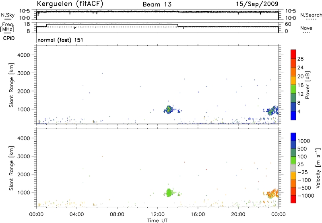Click Power colorbar segment between 20 and 24
The height and width of the screenshot is (223, 322).
click(293, 72)
